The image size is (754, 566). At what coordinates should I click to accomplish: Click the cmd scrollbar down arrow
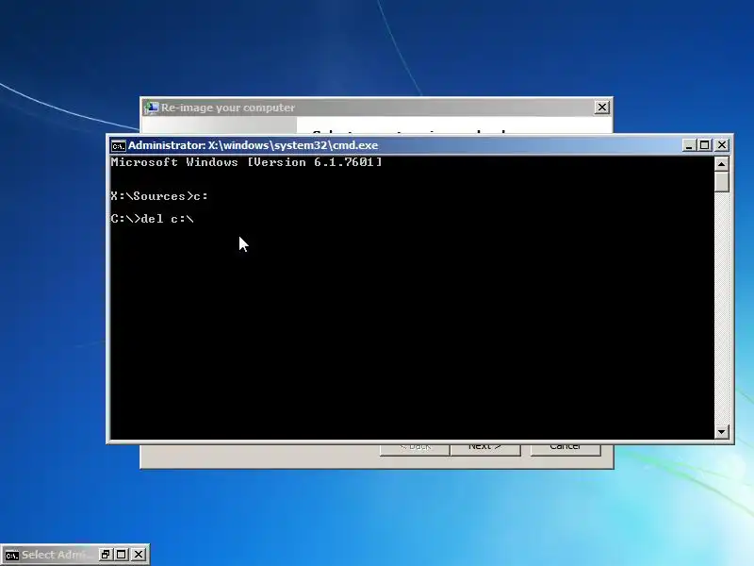721,432
